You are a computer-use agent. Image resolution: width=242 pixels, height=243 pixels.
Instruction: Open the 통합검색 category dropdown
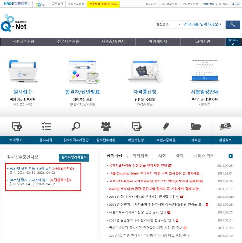click(168, 24)
